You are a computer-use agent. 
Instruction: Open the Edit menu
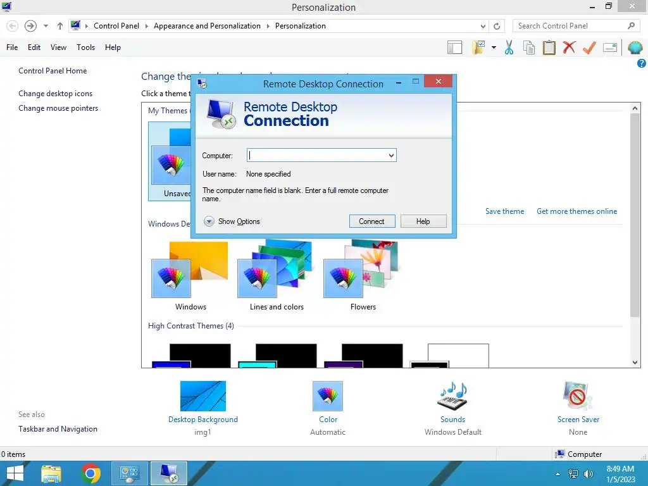34,47
